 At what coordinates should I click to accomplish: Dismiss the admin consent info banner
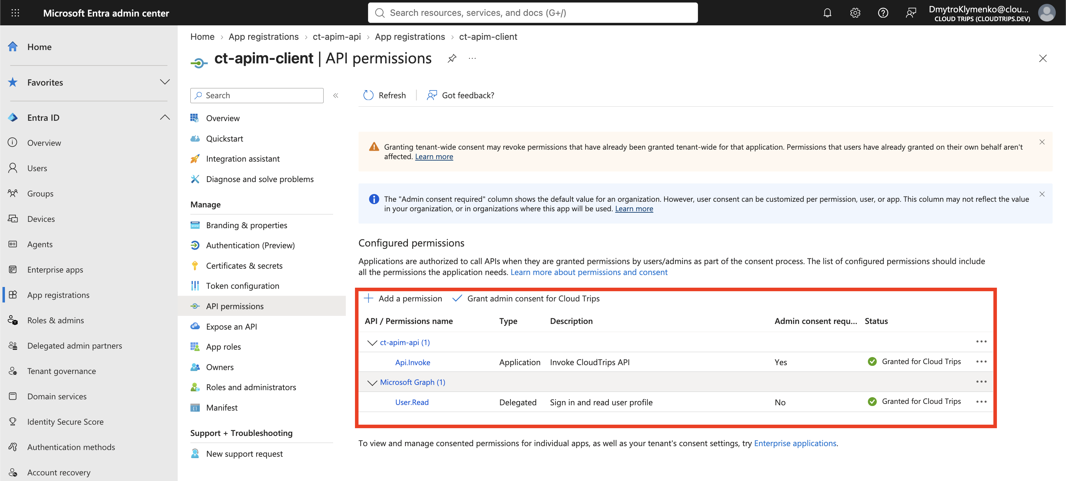click(x=1042, y=194)
